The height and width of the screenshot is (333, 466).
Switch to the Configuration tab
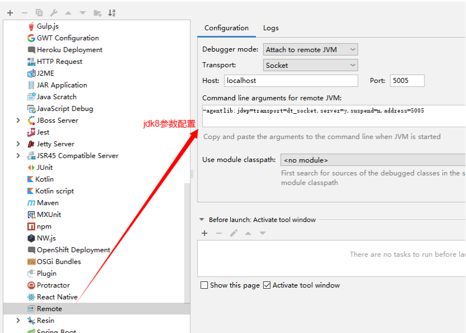[226, 28]
